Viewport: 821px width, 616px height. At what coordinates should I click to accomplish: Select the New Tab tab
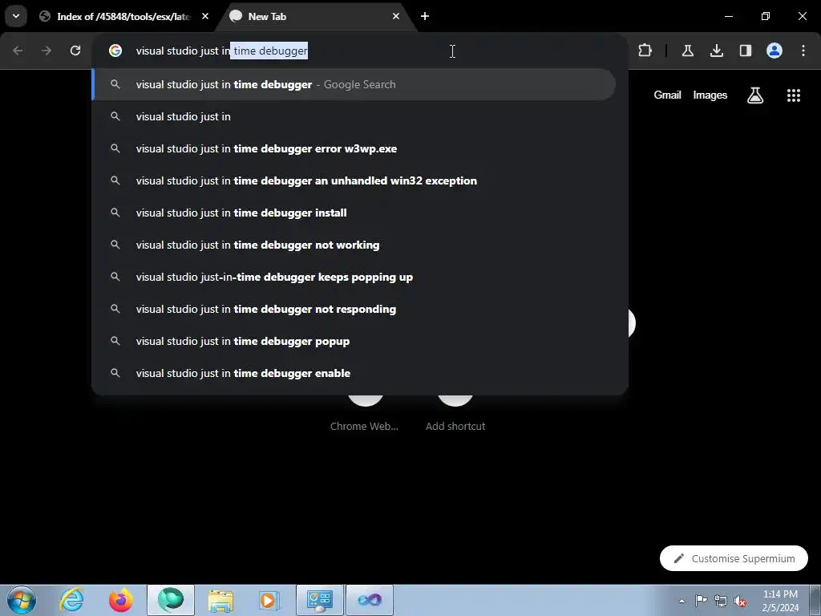tap(316, 16)
